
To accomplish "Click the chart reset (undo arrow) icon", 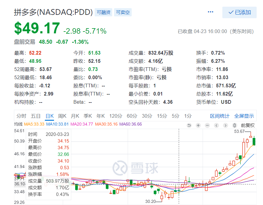I will point(189,125).
